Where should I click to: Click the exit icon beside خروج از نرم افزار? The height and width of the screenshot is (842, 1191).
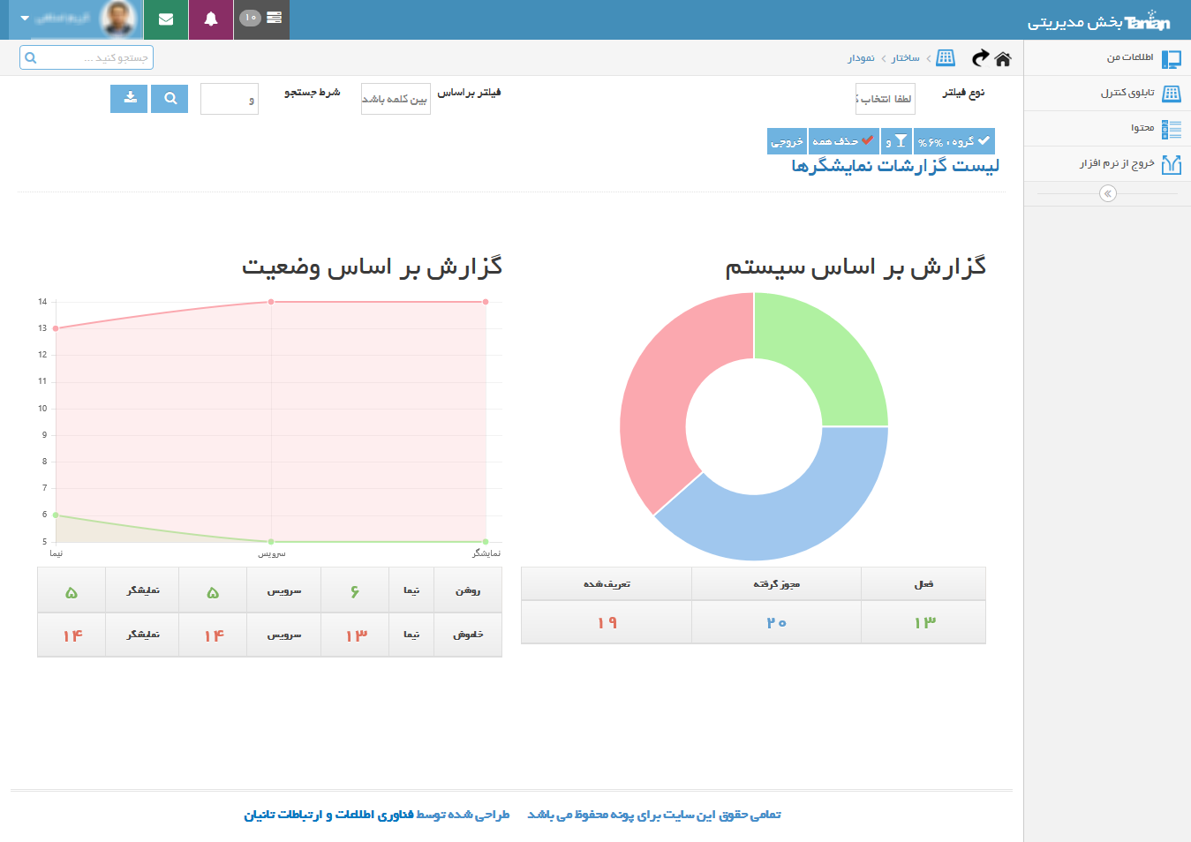1172,164
